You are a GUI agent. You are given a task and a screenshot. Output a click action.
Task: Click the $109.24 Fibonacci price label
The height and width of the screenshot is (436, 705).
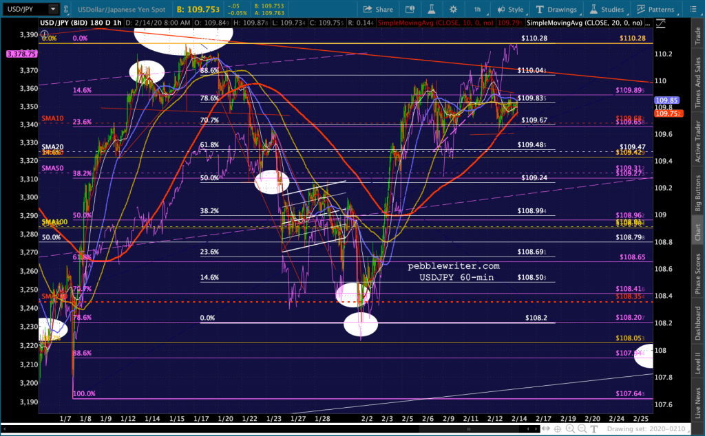(534, 178)
